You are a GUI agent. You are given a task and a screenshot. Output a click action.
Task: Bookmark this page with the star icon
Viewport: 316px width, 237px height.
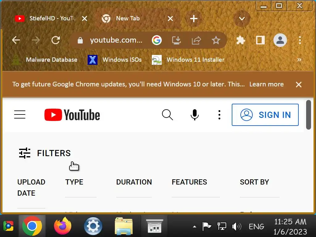point(216,40)
